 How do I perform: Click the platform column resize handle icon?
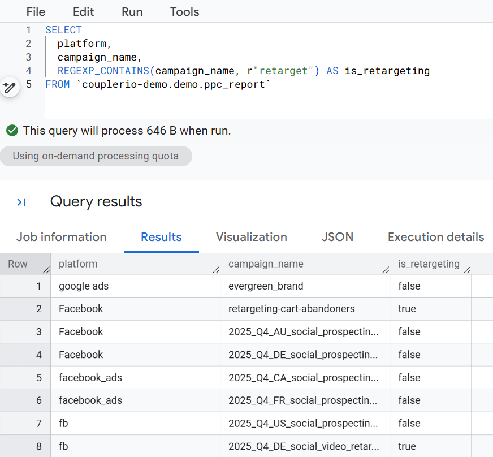(x=216, y=270)
